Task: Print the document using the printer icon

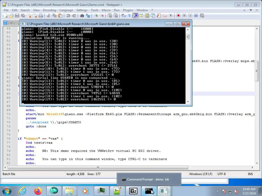Action: 41,16
